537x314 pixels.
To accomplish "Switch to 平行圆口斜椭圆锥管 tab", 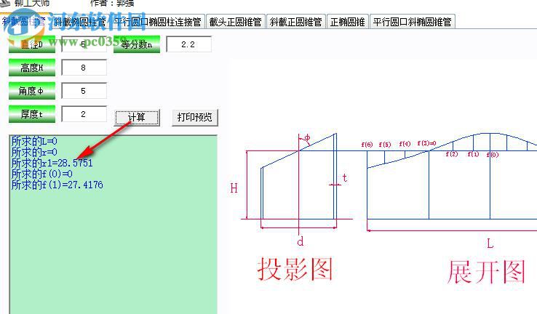I will tap(412, 22).
